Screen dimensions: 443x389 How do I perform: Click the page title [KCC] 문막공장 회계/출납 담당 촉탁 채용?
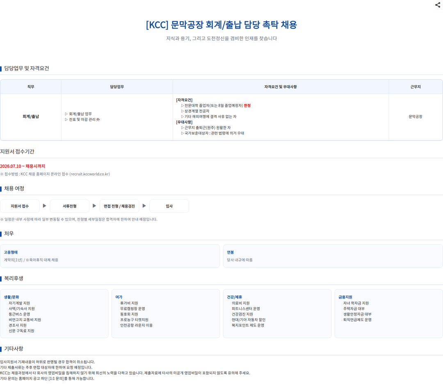pyautogui.click(x=221, y=25)
